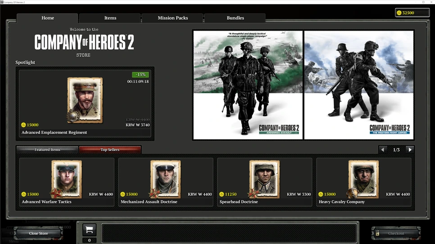Open the Mission Packs tab
The image size is (435, 244).
(173, 18)
